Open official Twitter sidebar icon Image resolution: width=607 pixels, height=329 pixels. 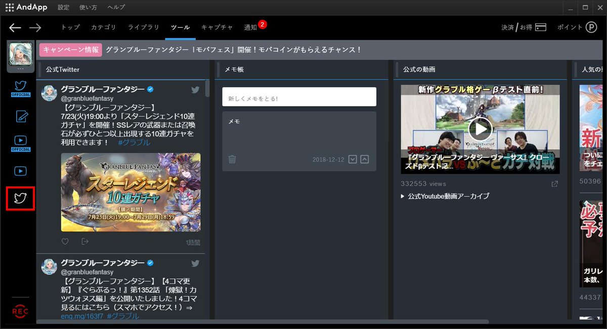click(x=20, y=88)
